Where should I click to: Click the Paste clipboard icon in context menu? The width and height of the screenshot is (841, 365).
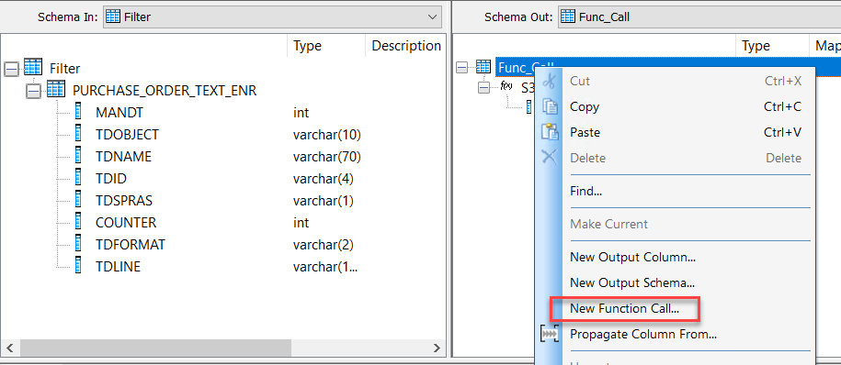pyautogui.click(x=551, y=132)
